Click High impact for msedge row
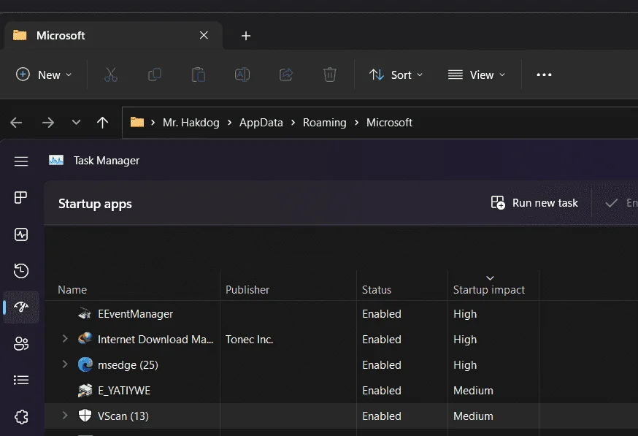 tap(465, 365)
